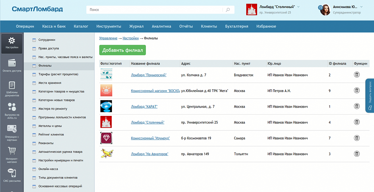Open the user menu for Анисимова Ю.
374x192 pixels.
click(361, 7)
